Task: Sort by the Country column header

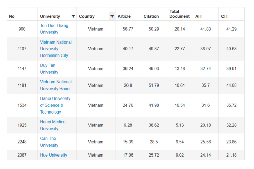Action: pyautogui.click(x=87, y=16)
